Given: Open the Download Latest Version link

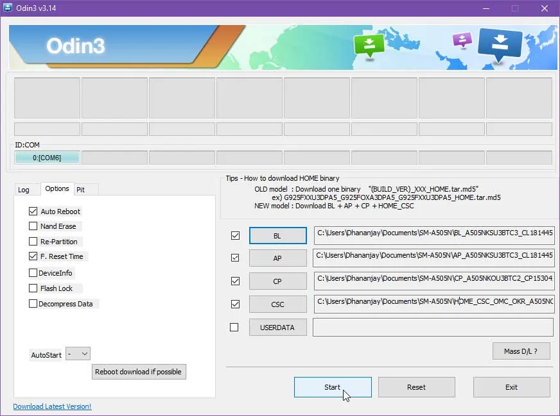Looking at the screenshot, I should pyautogui.click(x=52, y=406).
